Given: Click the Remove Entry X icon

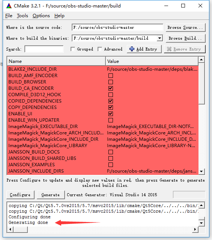Looking at the screenshot, I should pos(169,49).
